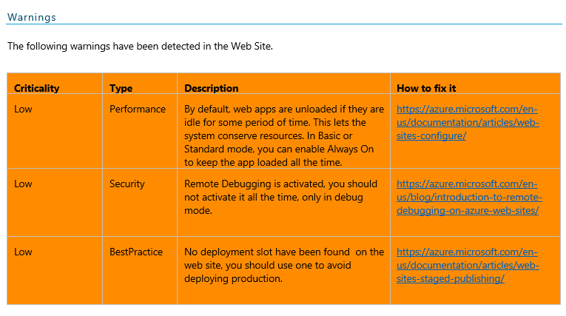Open the remote debugging blog link

point(469,197)
